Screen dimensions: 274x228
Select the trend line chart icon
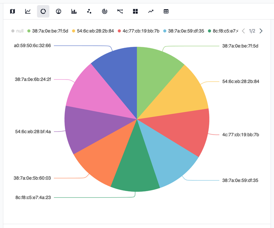point(151,12)
